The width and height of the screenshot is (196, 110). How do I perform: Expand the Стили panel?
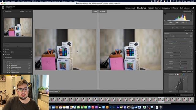point(4,49)
